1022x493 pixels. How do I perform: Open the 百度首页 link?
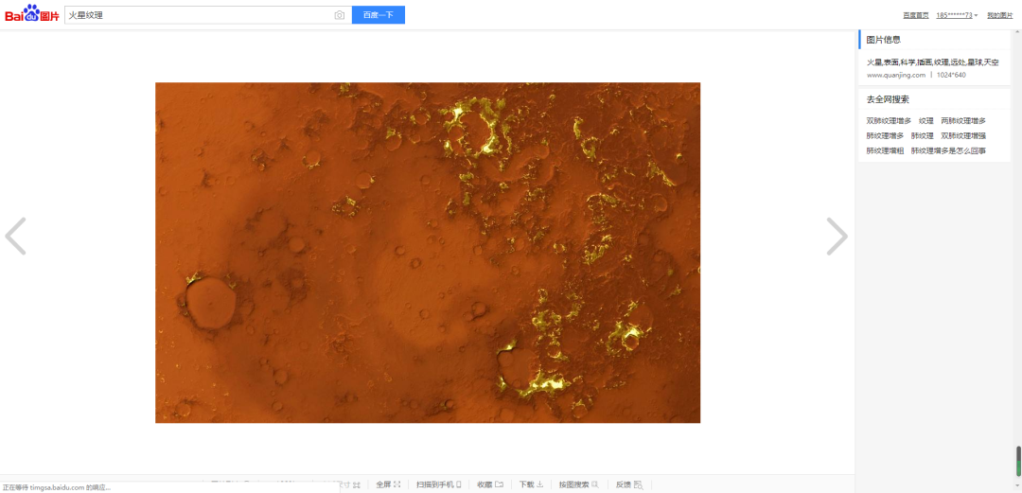point(916,15)
